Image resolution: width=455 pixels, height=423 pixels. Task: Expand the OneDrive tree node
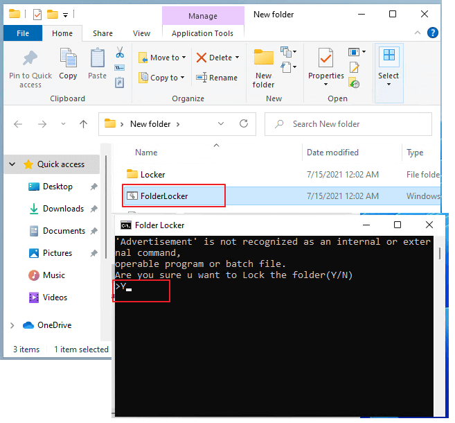12,325
